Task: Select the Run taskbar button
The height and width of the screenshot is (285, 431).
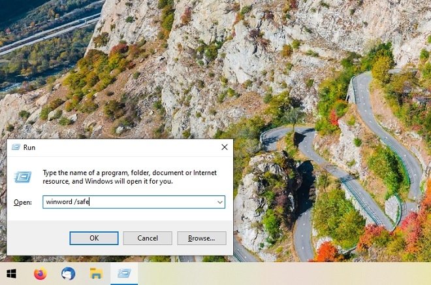Action: click(x=124, y=274)
